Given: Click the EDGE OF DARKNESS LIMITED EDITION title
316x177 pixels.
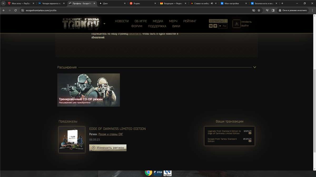Looking at the screenshot, I should [x=117, y=129].
